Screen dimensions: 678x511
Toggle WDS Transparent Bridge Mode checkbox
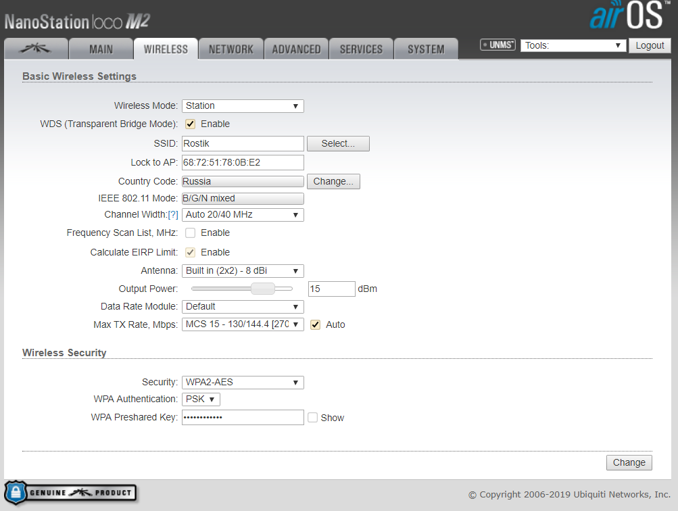[190, 124]
